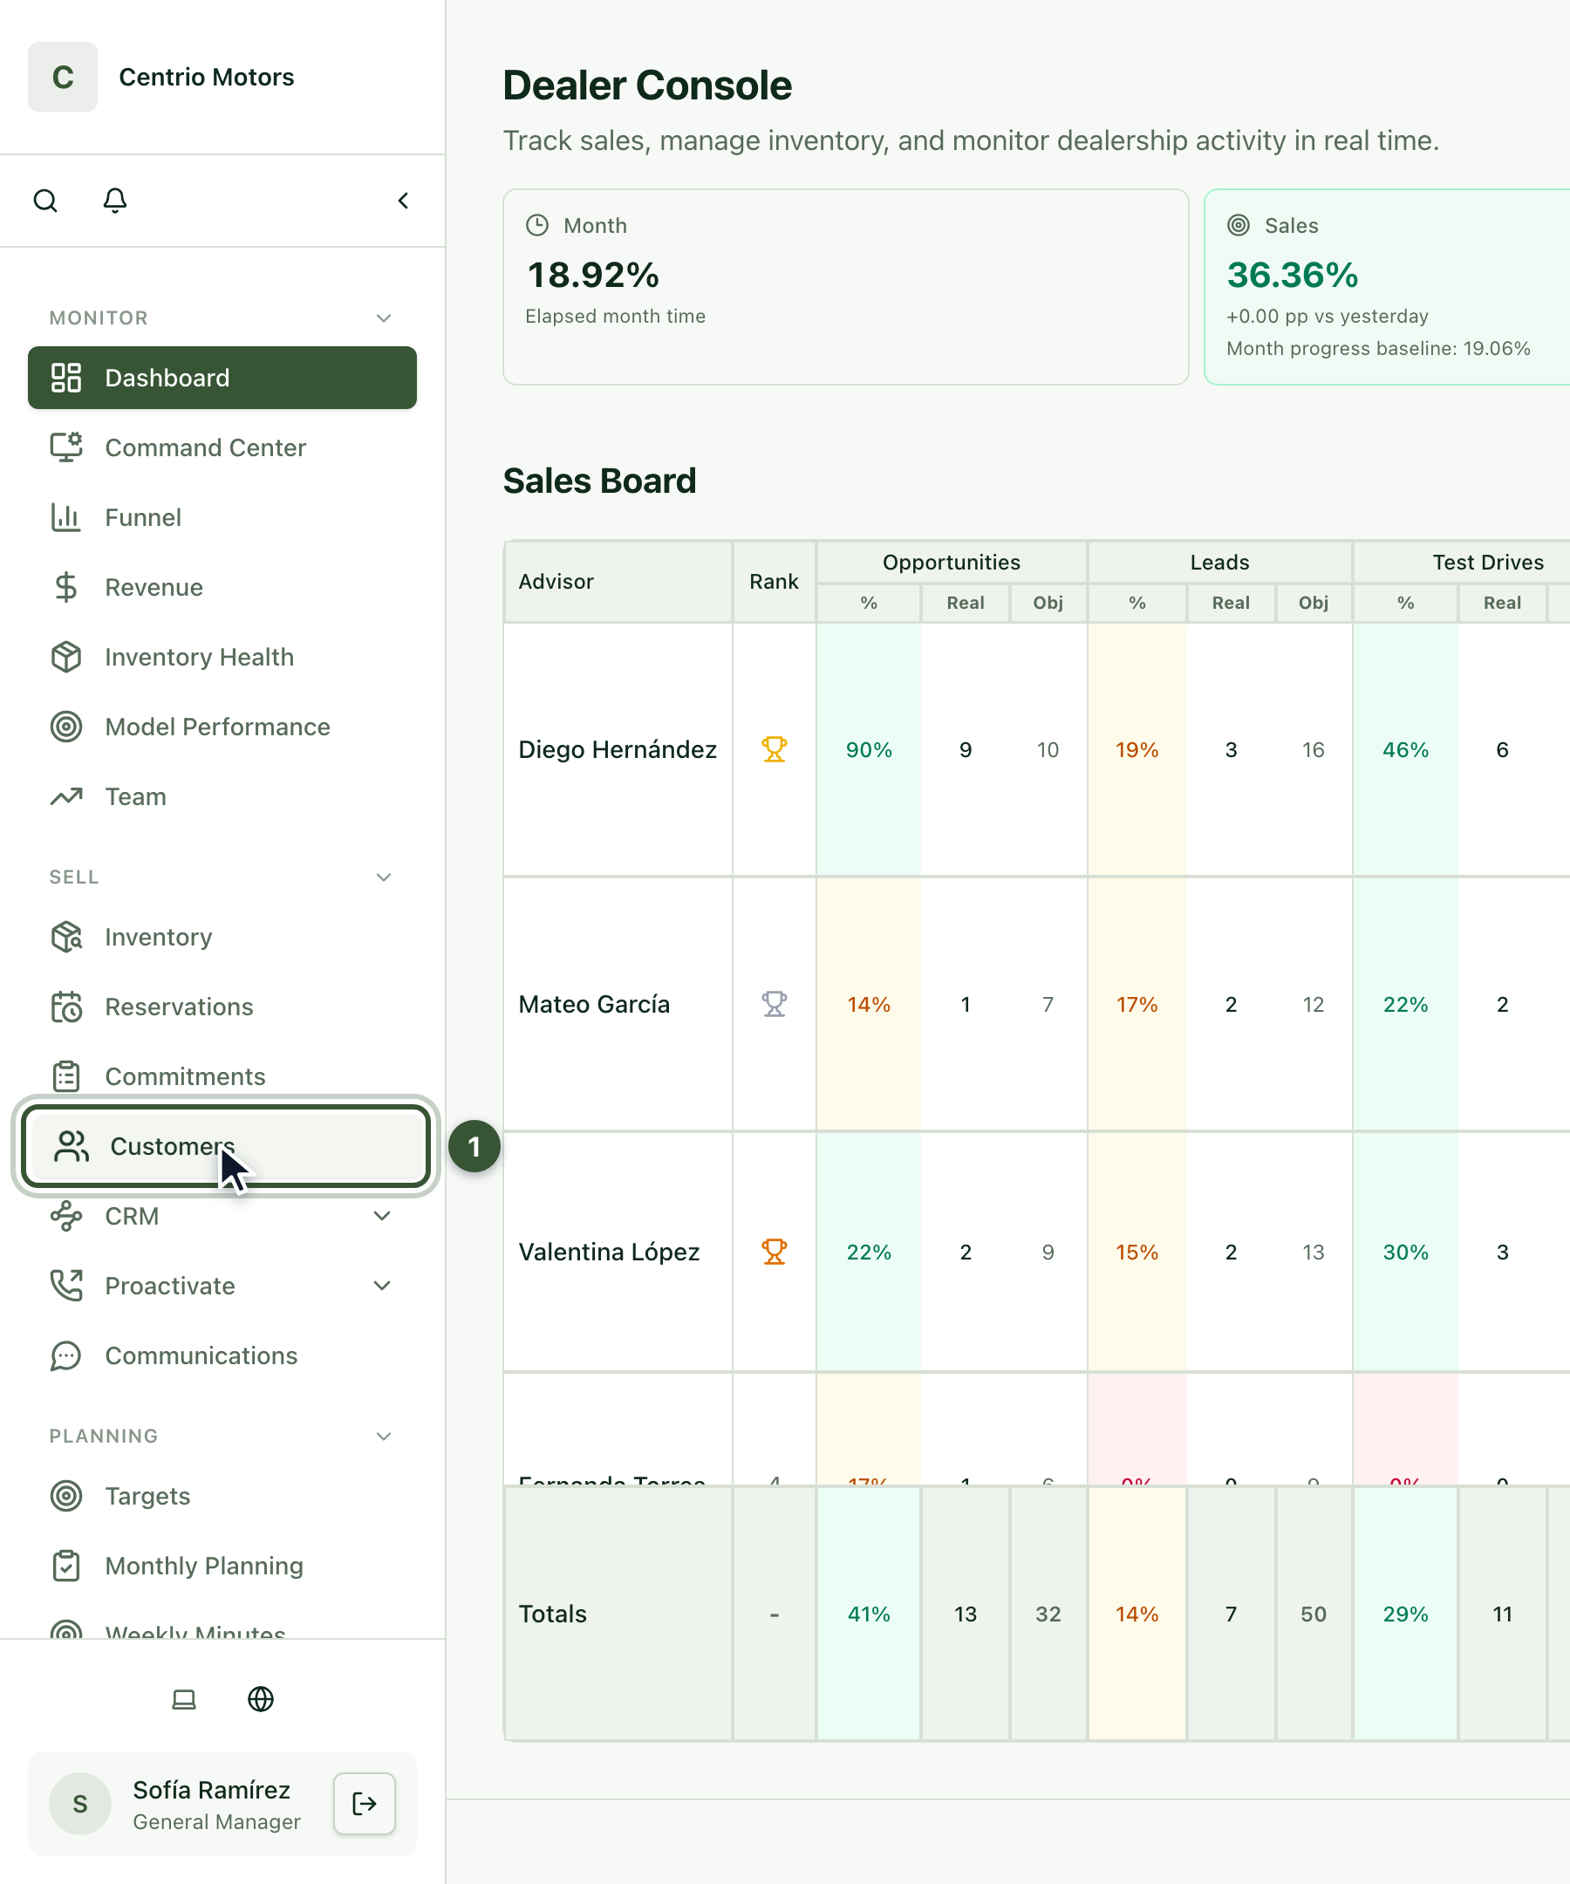1570x1884 pixels.
Task: Open the Targets page label
Action: (x=148, y=1496)
